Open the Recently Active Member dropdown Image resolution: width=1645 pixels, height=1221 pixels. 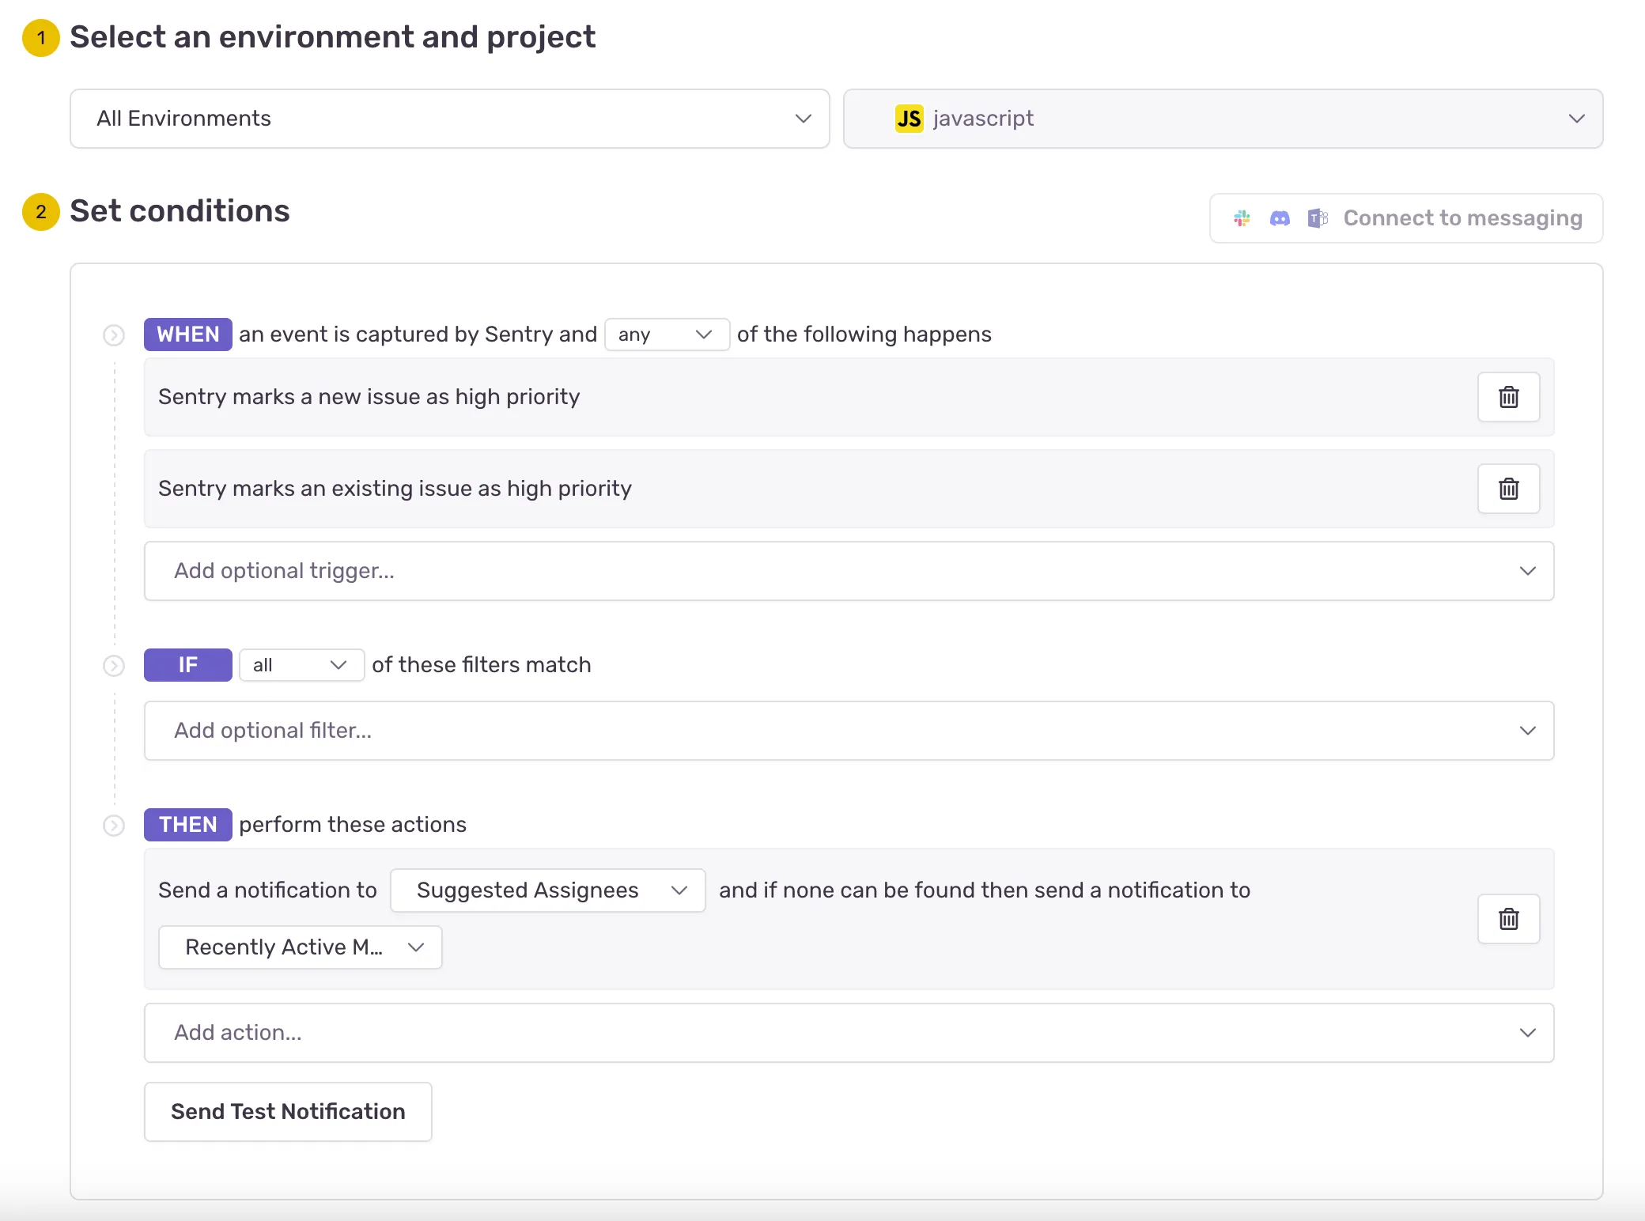[x=299, y=947]
